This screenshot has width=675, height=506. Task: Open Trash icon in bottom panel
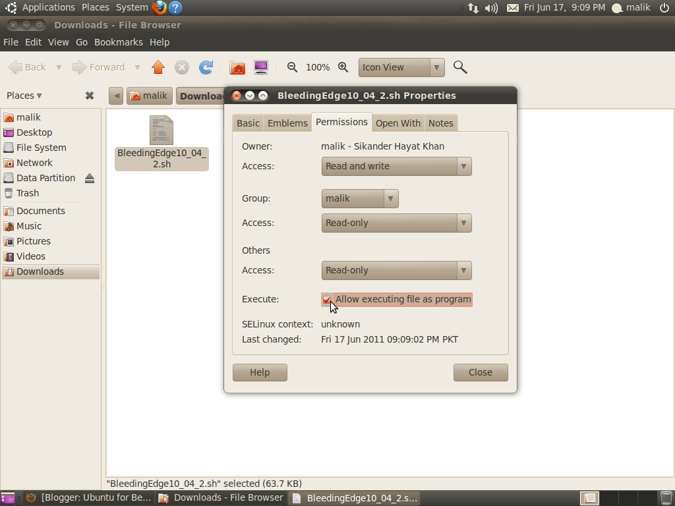click(666, 498)
